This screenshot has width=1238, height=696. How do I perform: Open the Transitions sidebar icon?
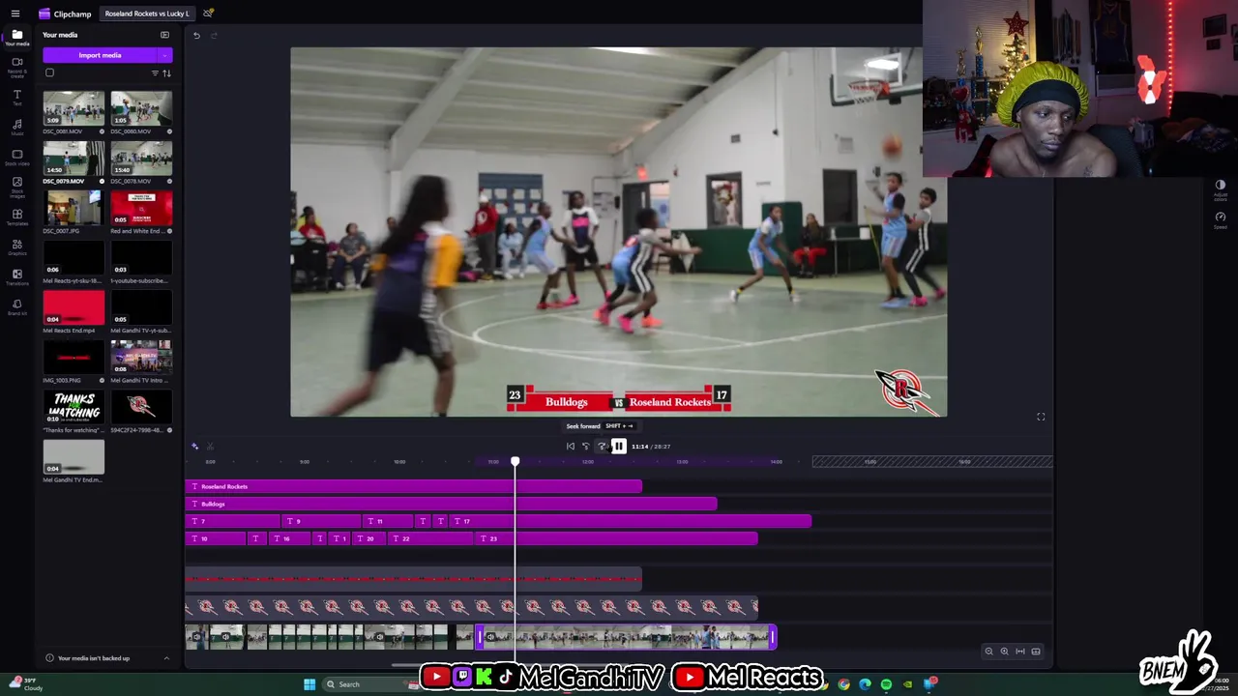click(16, 277)
